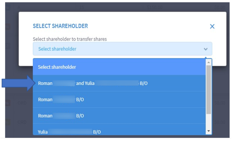Open the Select shareholder combo box field
235x141 pixels.
[122, 49]
